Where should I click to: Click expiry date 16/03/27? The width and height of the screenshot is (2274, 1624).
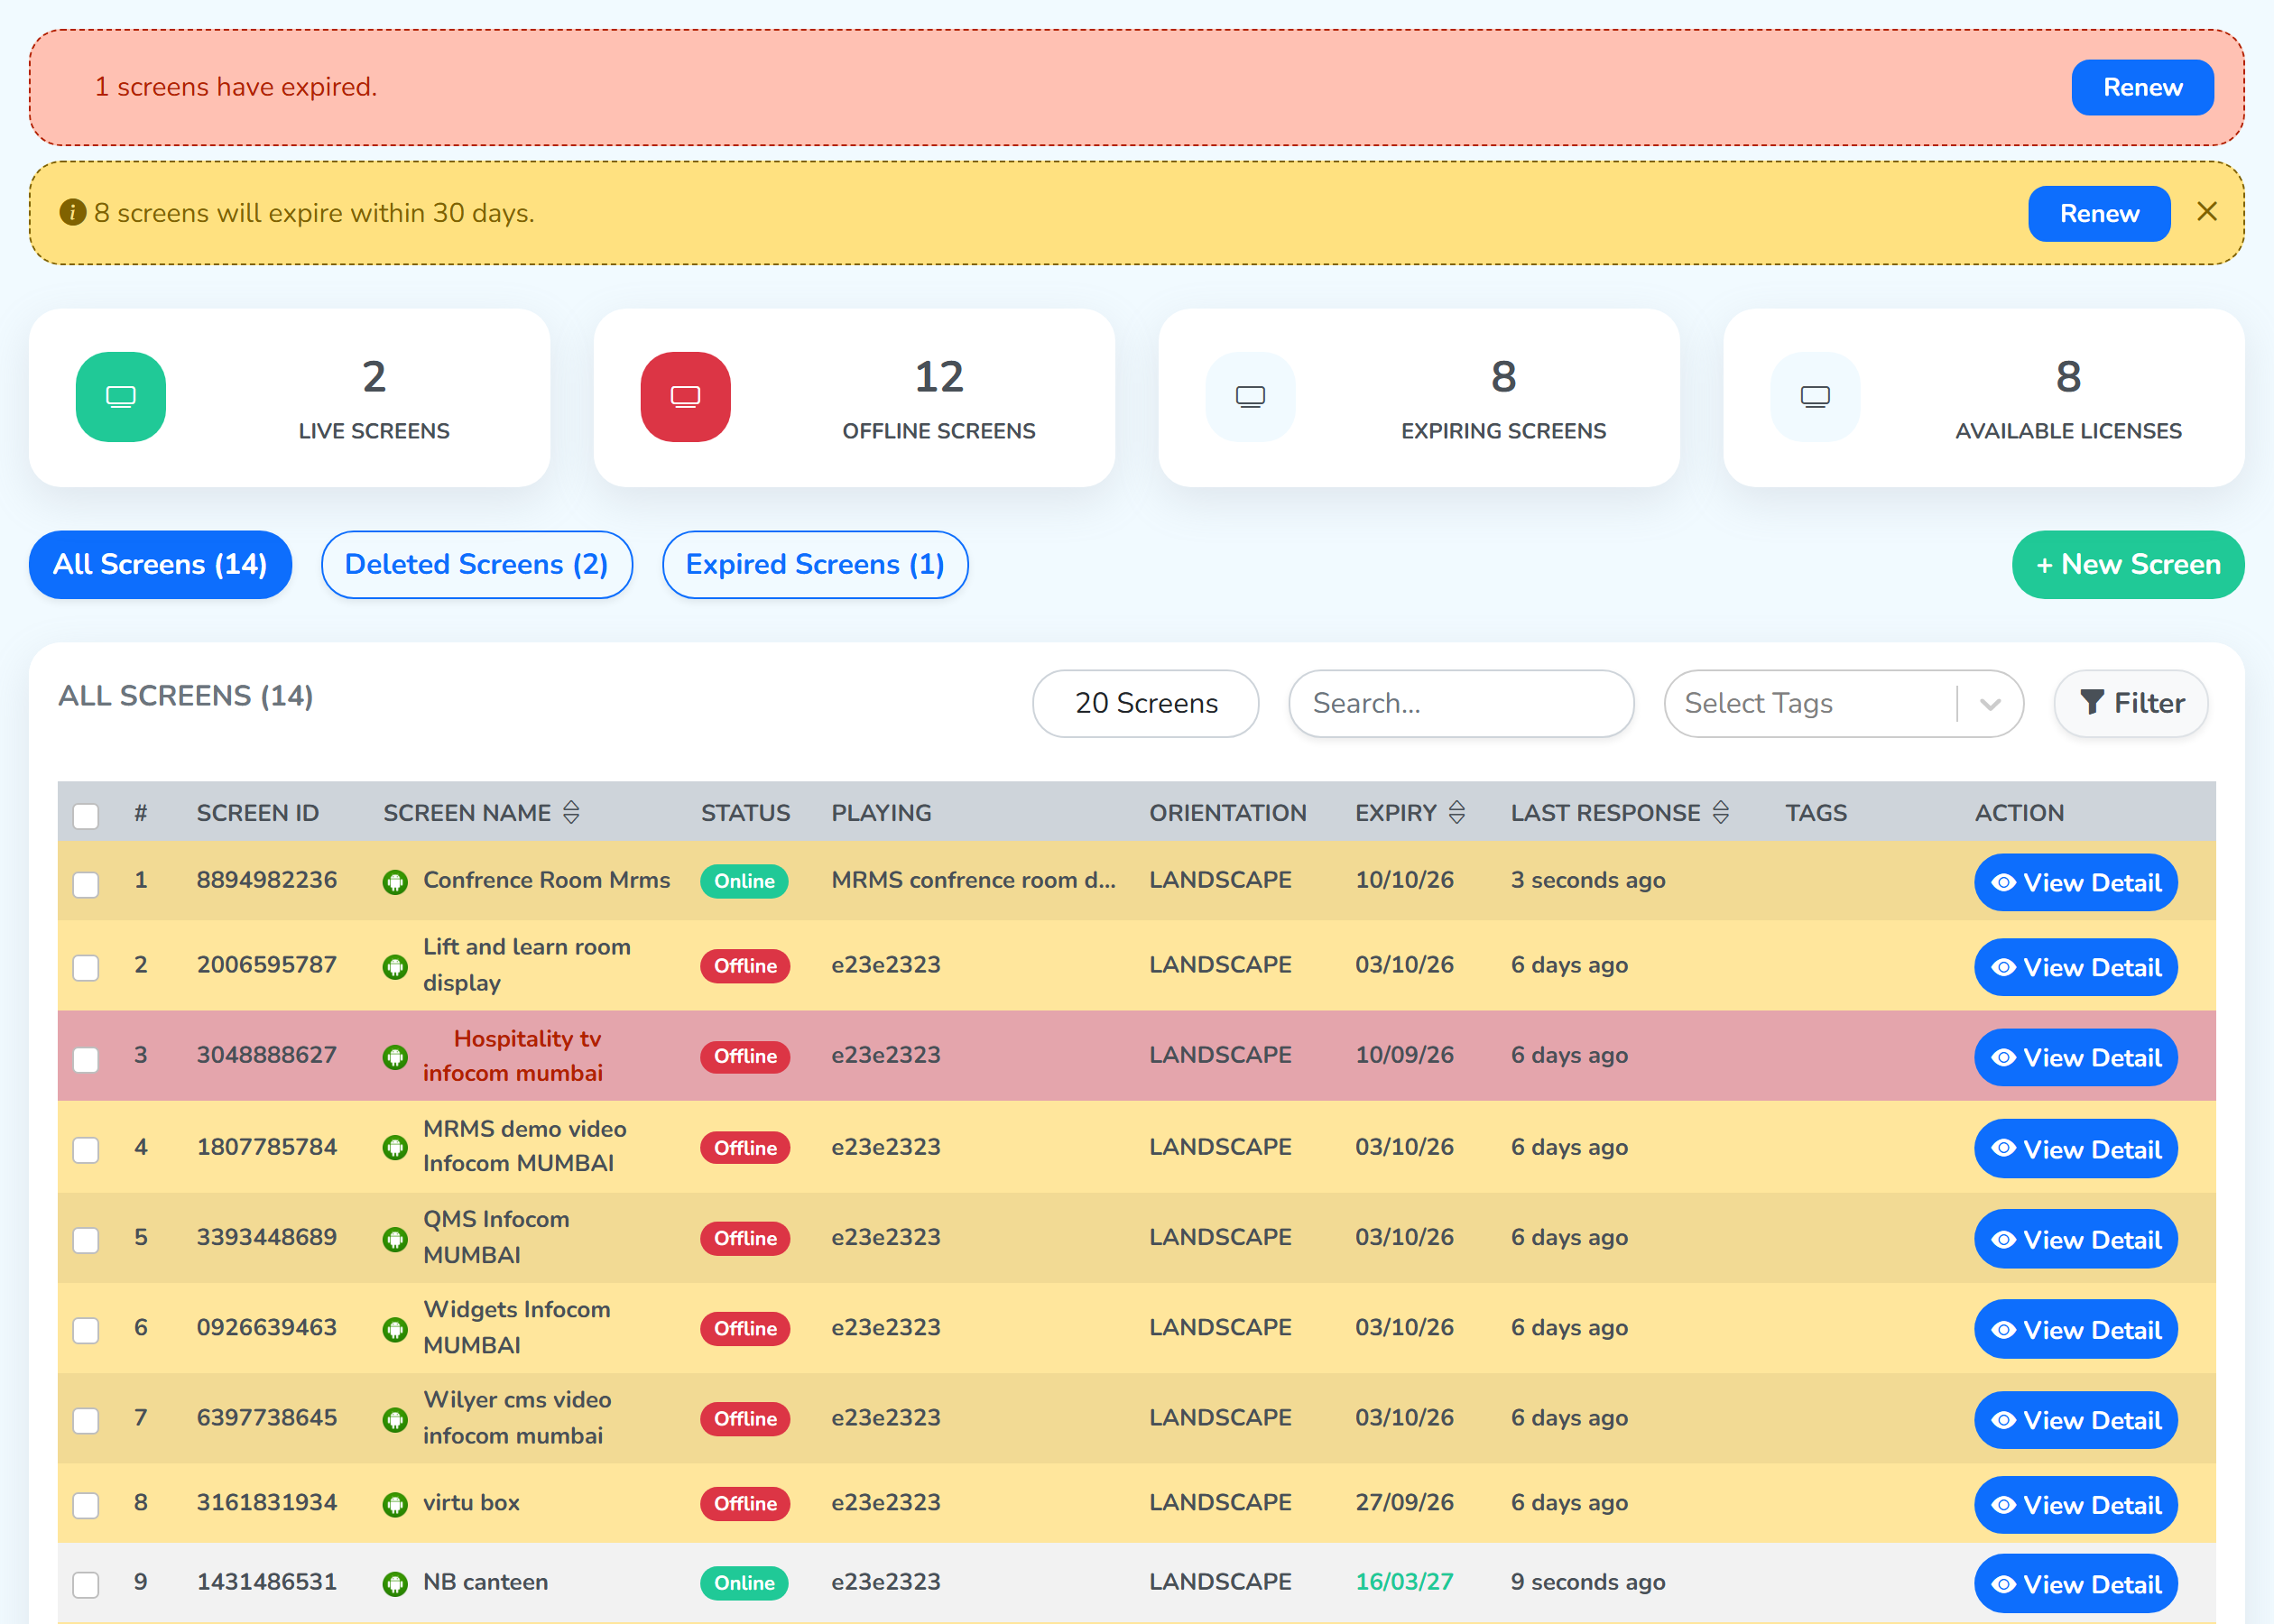coord(1404,1582)
